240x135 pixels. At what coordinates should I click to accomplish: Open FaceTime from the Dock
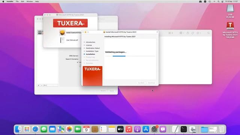78,129
